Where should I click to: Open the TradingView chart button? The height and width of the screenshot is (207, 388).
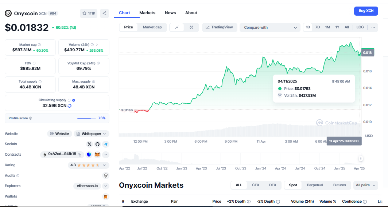pyautogui.click(x=220, y=27)
